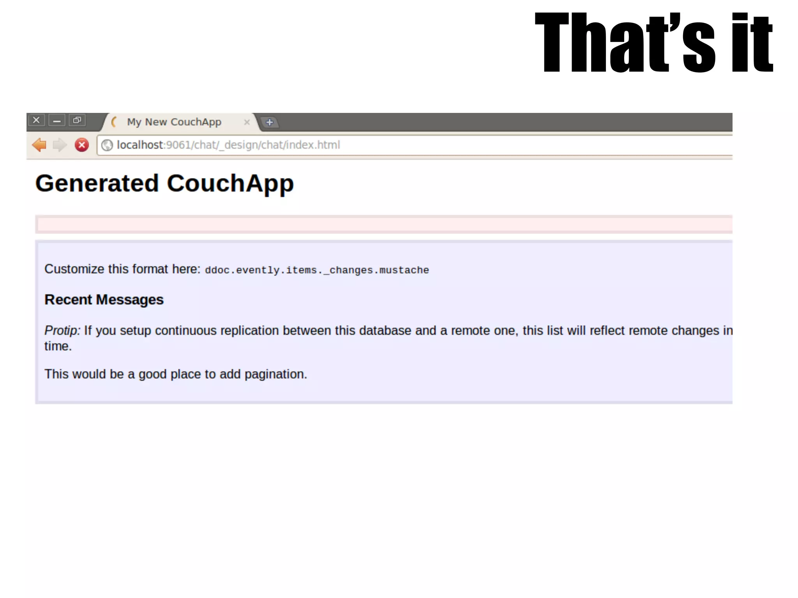Open a new tab with plus button
Image resolution: width=798 pixels, height=598 pixels.
coord(269,122)
